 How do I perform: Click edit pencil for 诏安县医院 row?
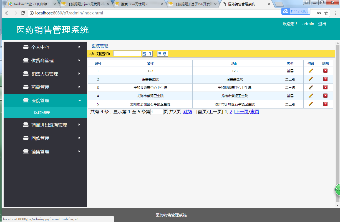[311, 79]
